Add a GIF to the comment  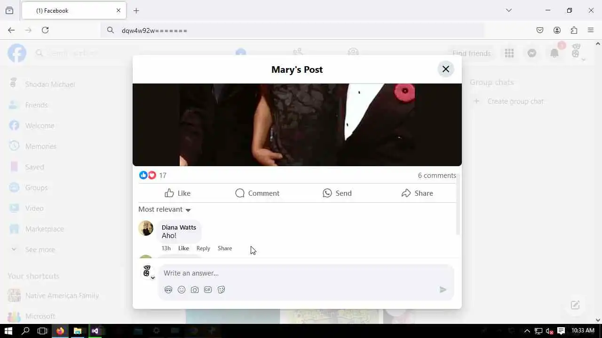(x=208, y=290)
